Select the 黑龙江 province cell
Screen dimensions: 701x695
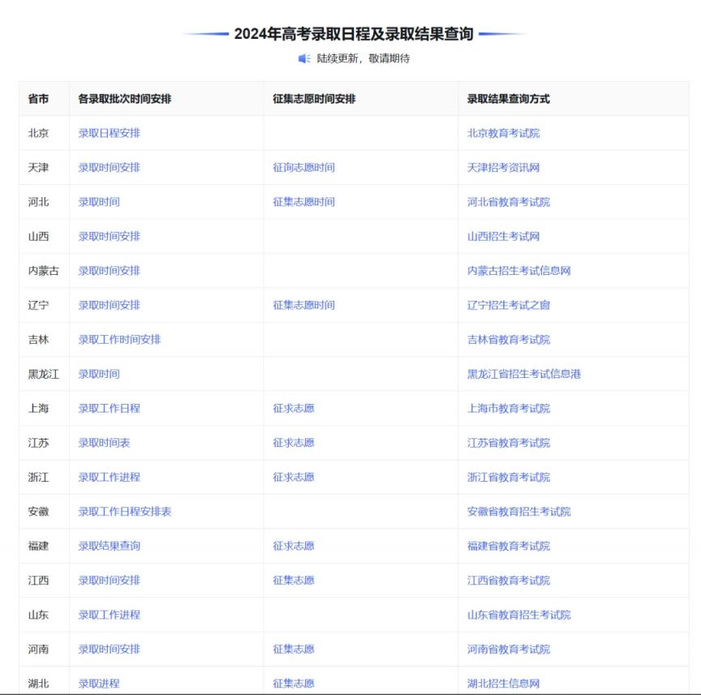[x=43, y=374]
